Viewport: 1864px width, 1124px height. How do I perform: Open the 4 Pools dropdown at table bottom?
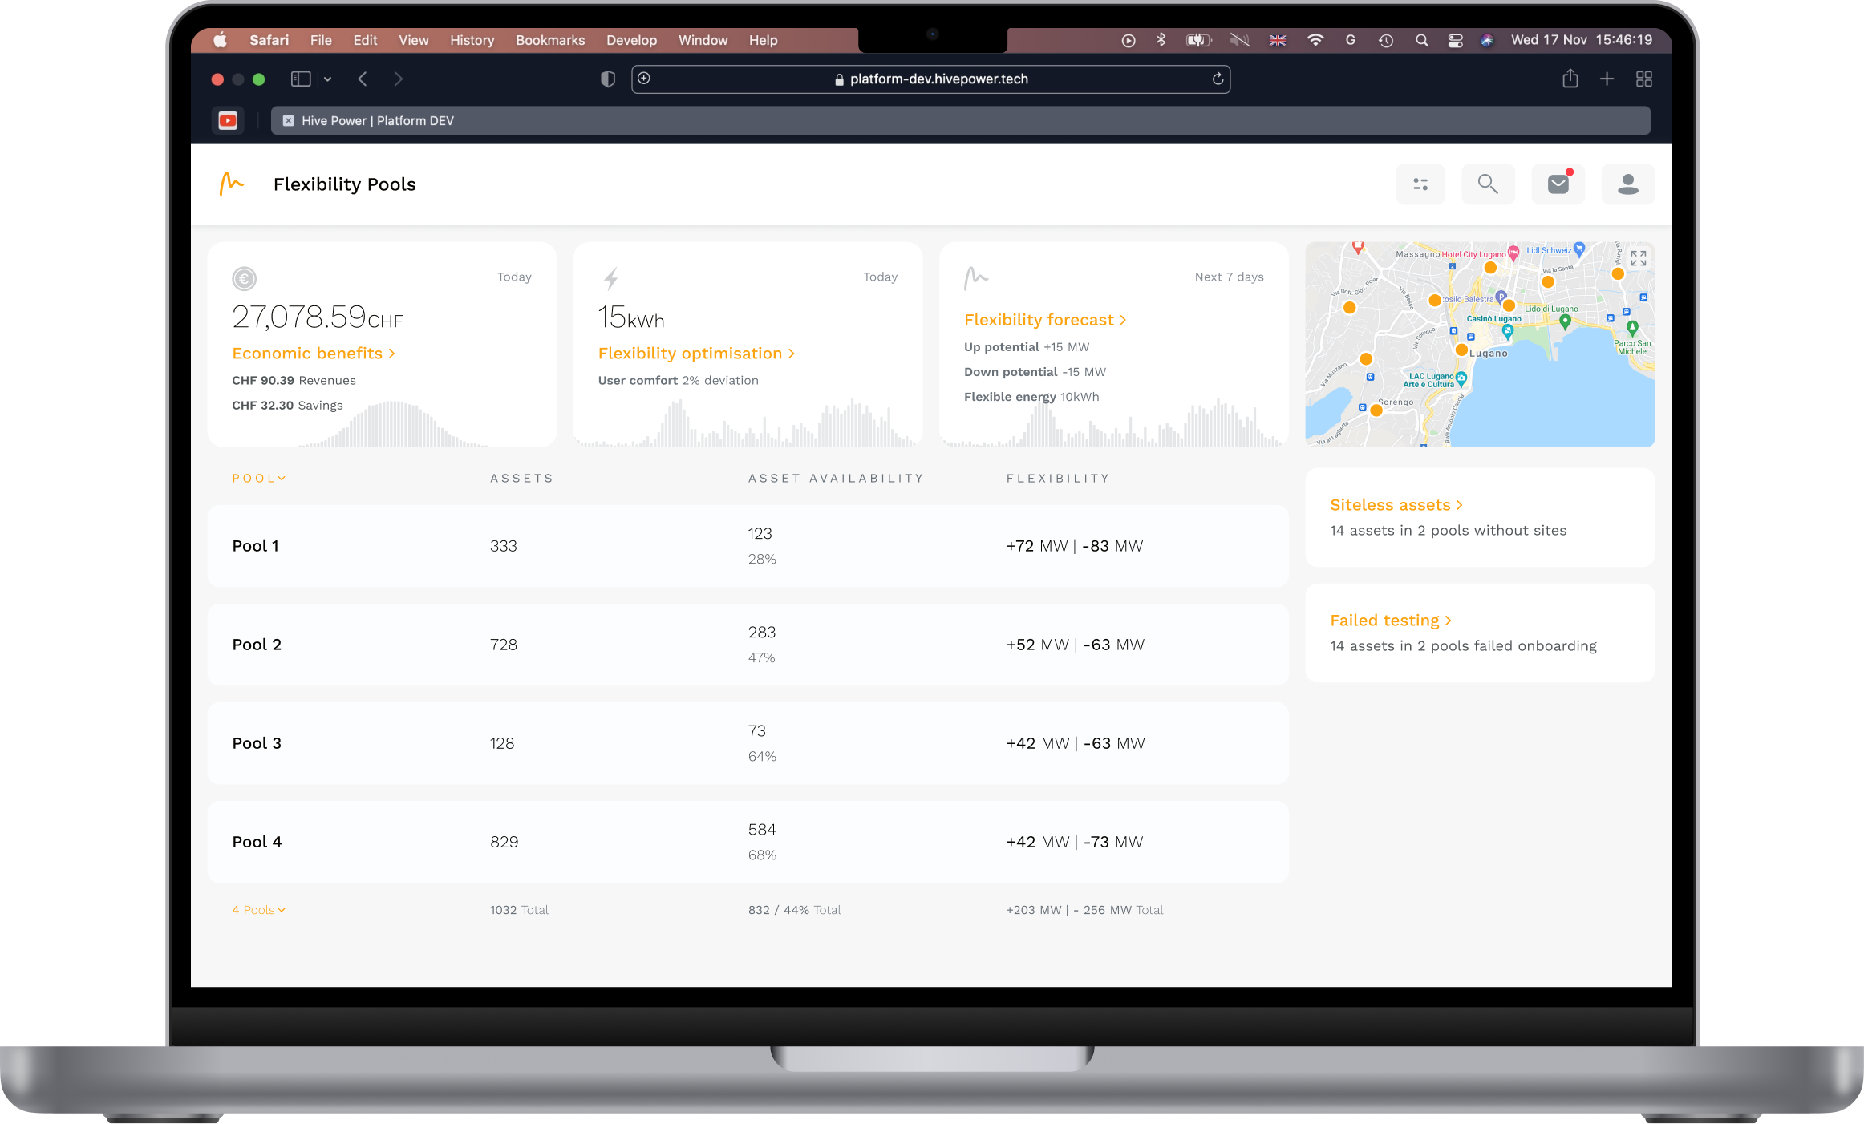pyautogui.click(x=258, y=910)
